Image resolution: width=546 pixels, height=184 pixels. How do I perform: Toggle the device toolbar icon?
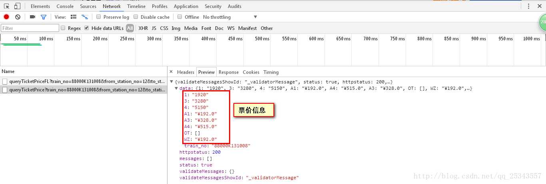tap(17, 6)
